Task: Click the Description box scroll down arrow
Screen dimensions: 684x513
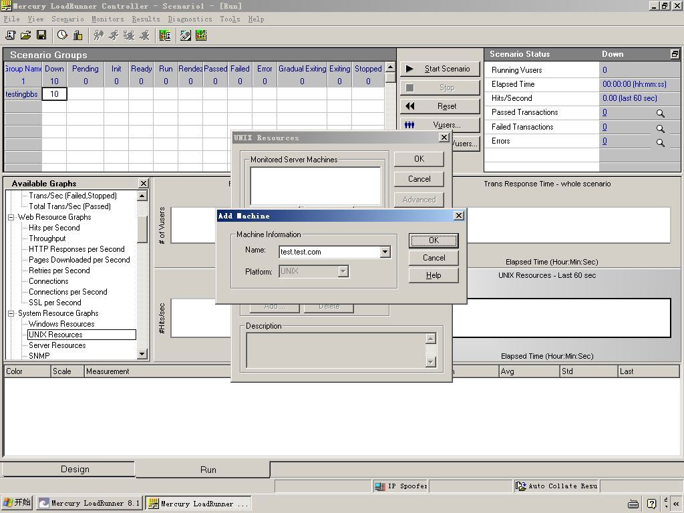Action: [x=431, y=361]
